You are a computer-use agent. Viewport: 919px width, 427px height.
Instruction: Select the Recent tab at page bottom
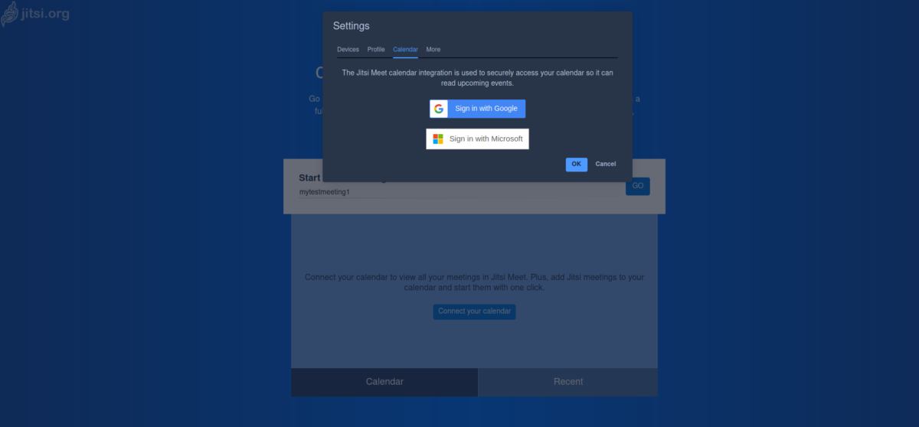(568, 382)
